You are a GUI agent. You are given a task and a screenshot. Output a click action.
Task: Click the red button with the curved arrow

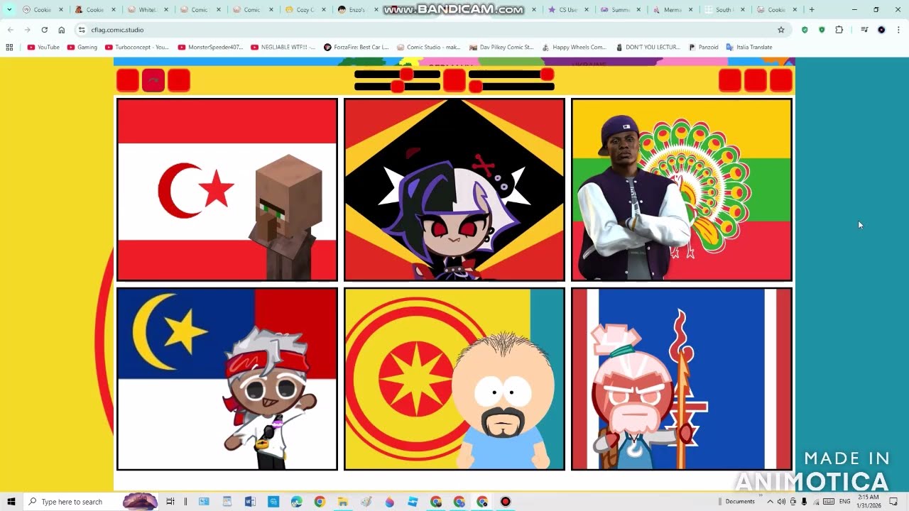(153, 81)
